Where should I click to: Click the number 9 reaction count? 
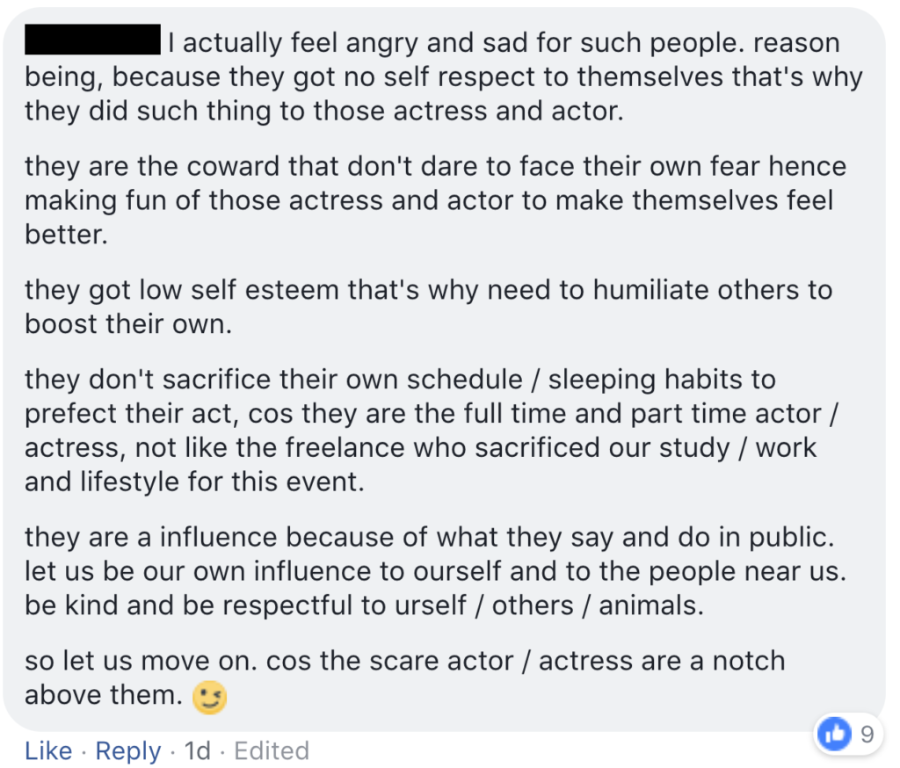tap(867, 735)
